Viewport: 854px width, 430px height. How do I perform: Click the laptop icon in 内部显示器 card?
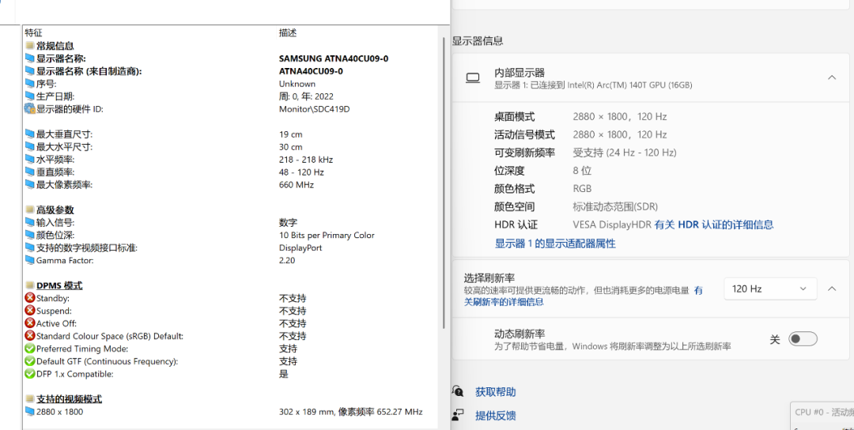473,78
